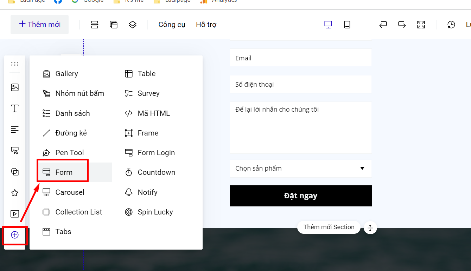Click the Thêm mới button
The image size is (471, 271).
(x=40, y=25)
